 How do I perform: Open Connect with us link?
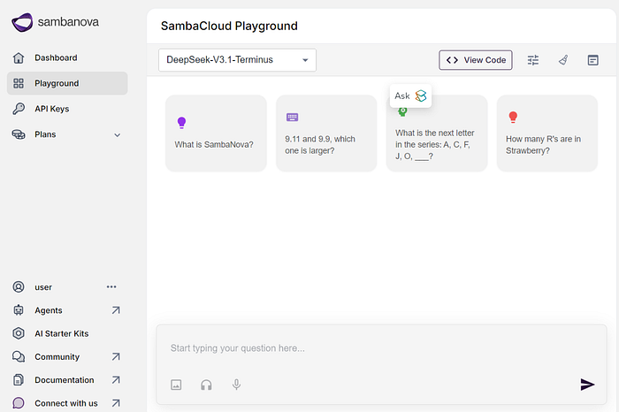(x=66, y=403)
